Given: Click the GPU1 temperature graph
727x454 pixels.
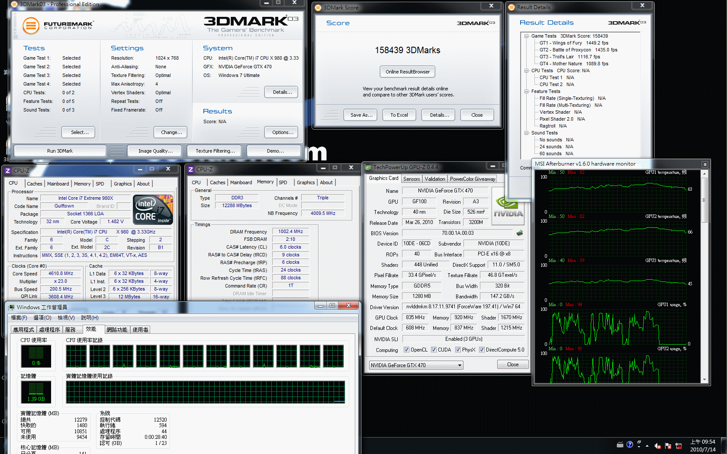Looking at the screenshot, I should pyautogui.click(x=618, y=195).
